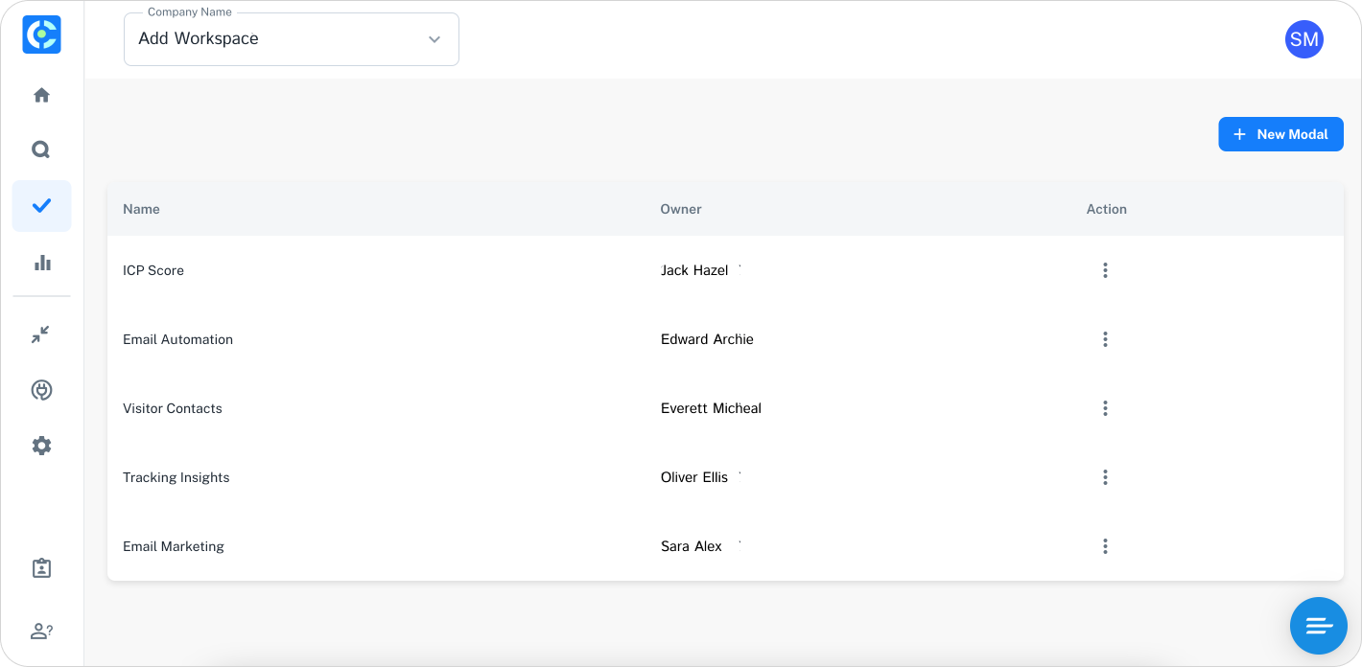The height and width of the screenshot is (667, 1362).
Task: Open action menu for Email Automation
Action: point(1105,339)
